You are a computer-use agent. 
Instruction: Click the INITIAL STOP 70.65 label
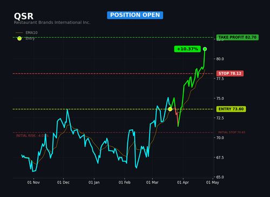click(x=232, y=132)
